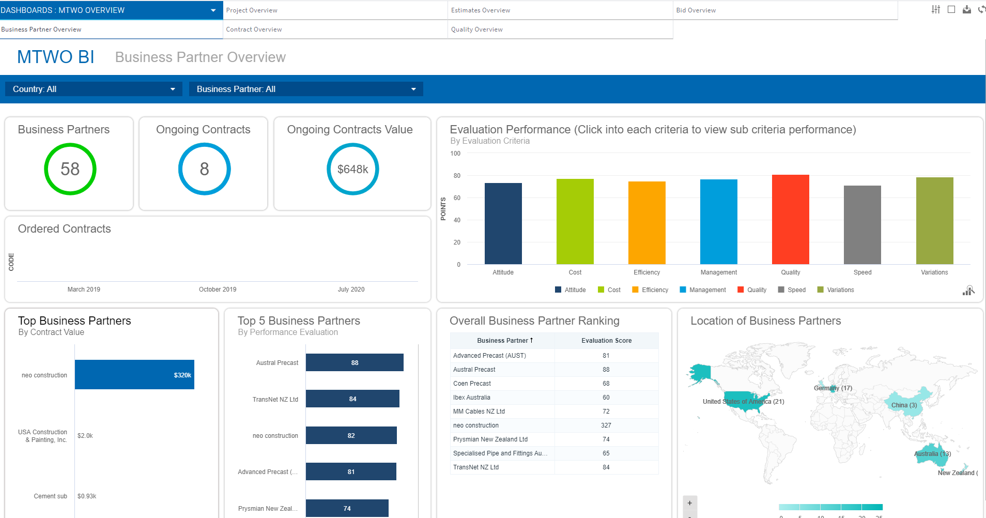Open the Country filter dropdown
Image resolution: width=986 pixels, height=518 pixels.
pos(94,89)
